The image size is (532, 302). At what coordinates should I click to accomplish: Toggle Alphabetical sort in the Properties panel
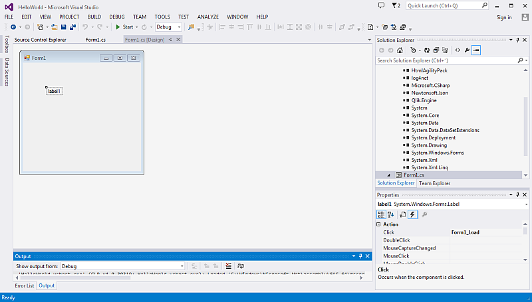coord(391,214)
